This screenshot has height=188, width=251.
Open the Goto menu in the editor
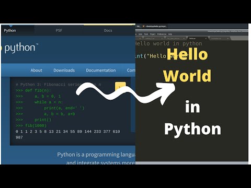(x=140, y=34)
